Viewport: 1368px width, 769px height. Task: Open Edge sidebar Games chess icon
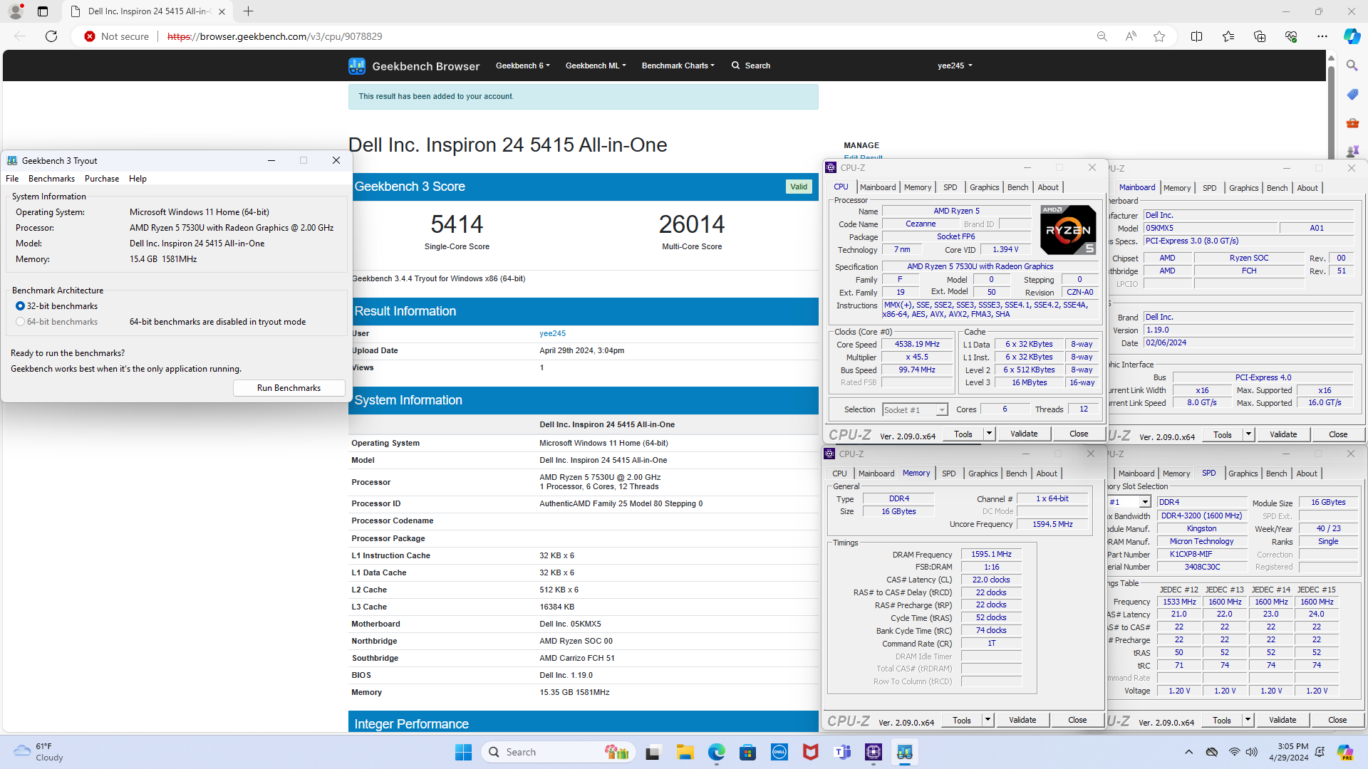click(1352, 150)
